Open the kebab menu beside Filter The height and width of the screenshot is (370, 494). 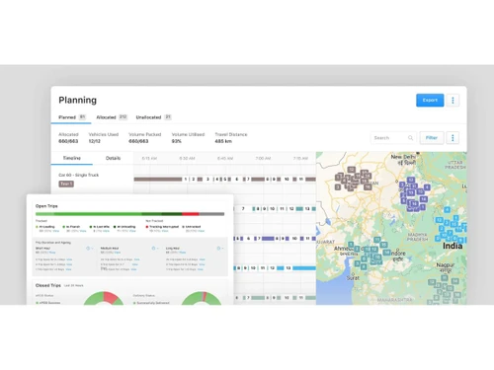point(453,138)
